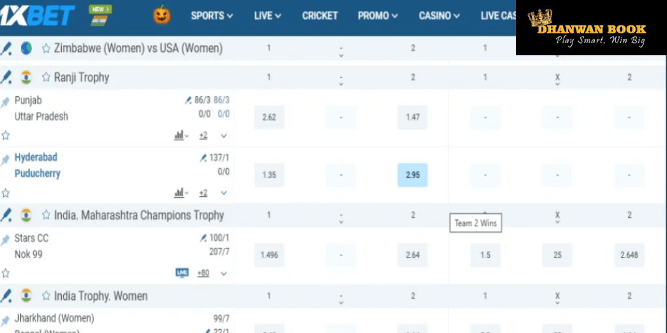Click the 1XBET logo
The image size is (667, 333).
click(x=38, y=14)
